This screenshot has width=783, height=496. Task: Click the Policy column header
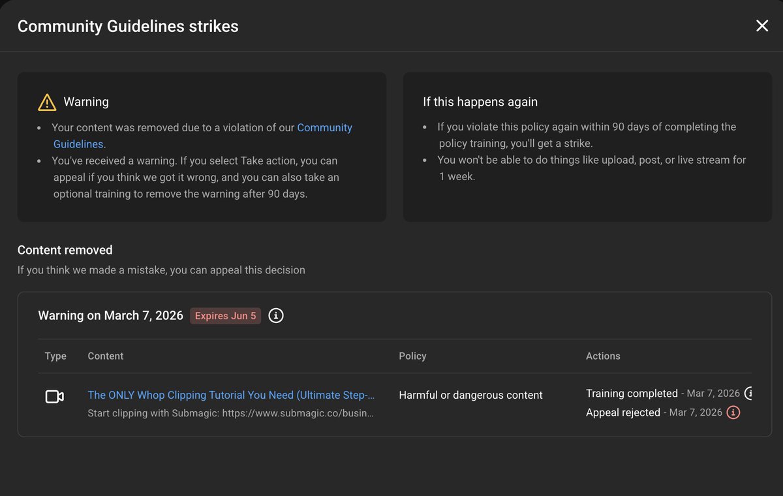click(412, 356)
